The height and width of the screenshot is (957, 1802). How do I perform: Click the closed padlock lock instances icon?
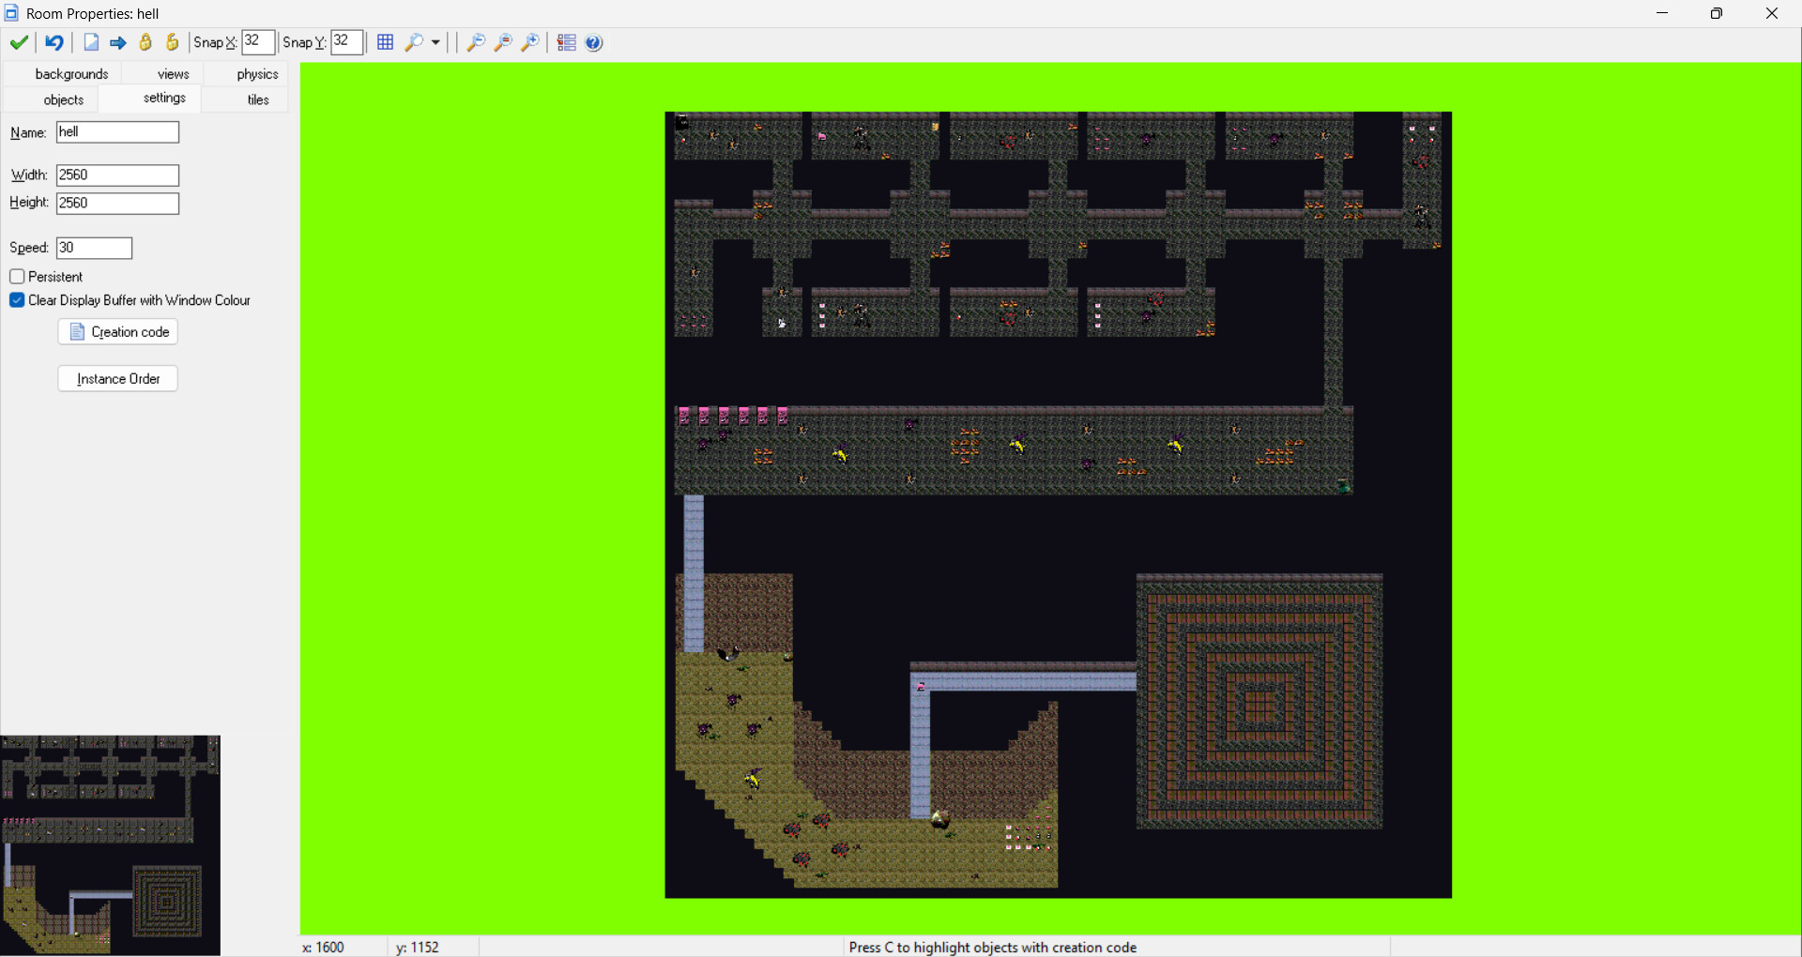[145, 42]
